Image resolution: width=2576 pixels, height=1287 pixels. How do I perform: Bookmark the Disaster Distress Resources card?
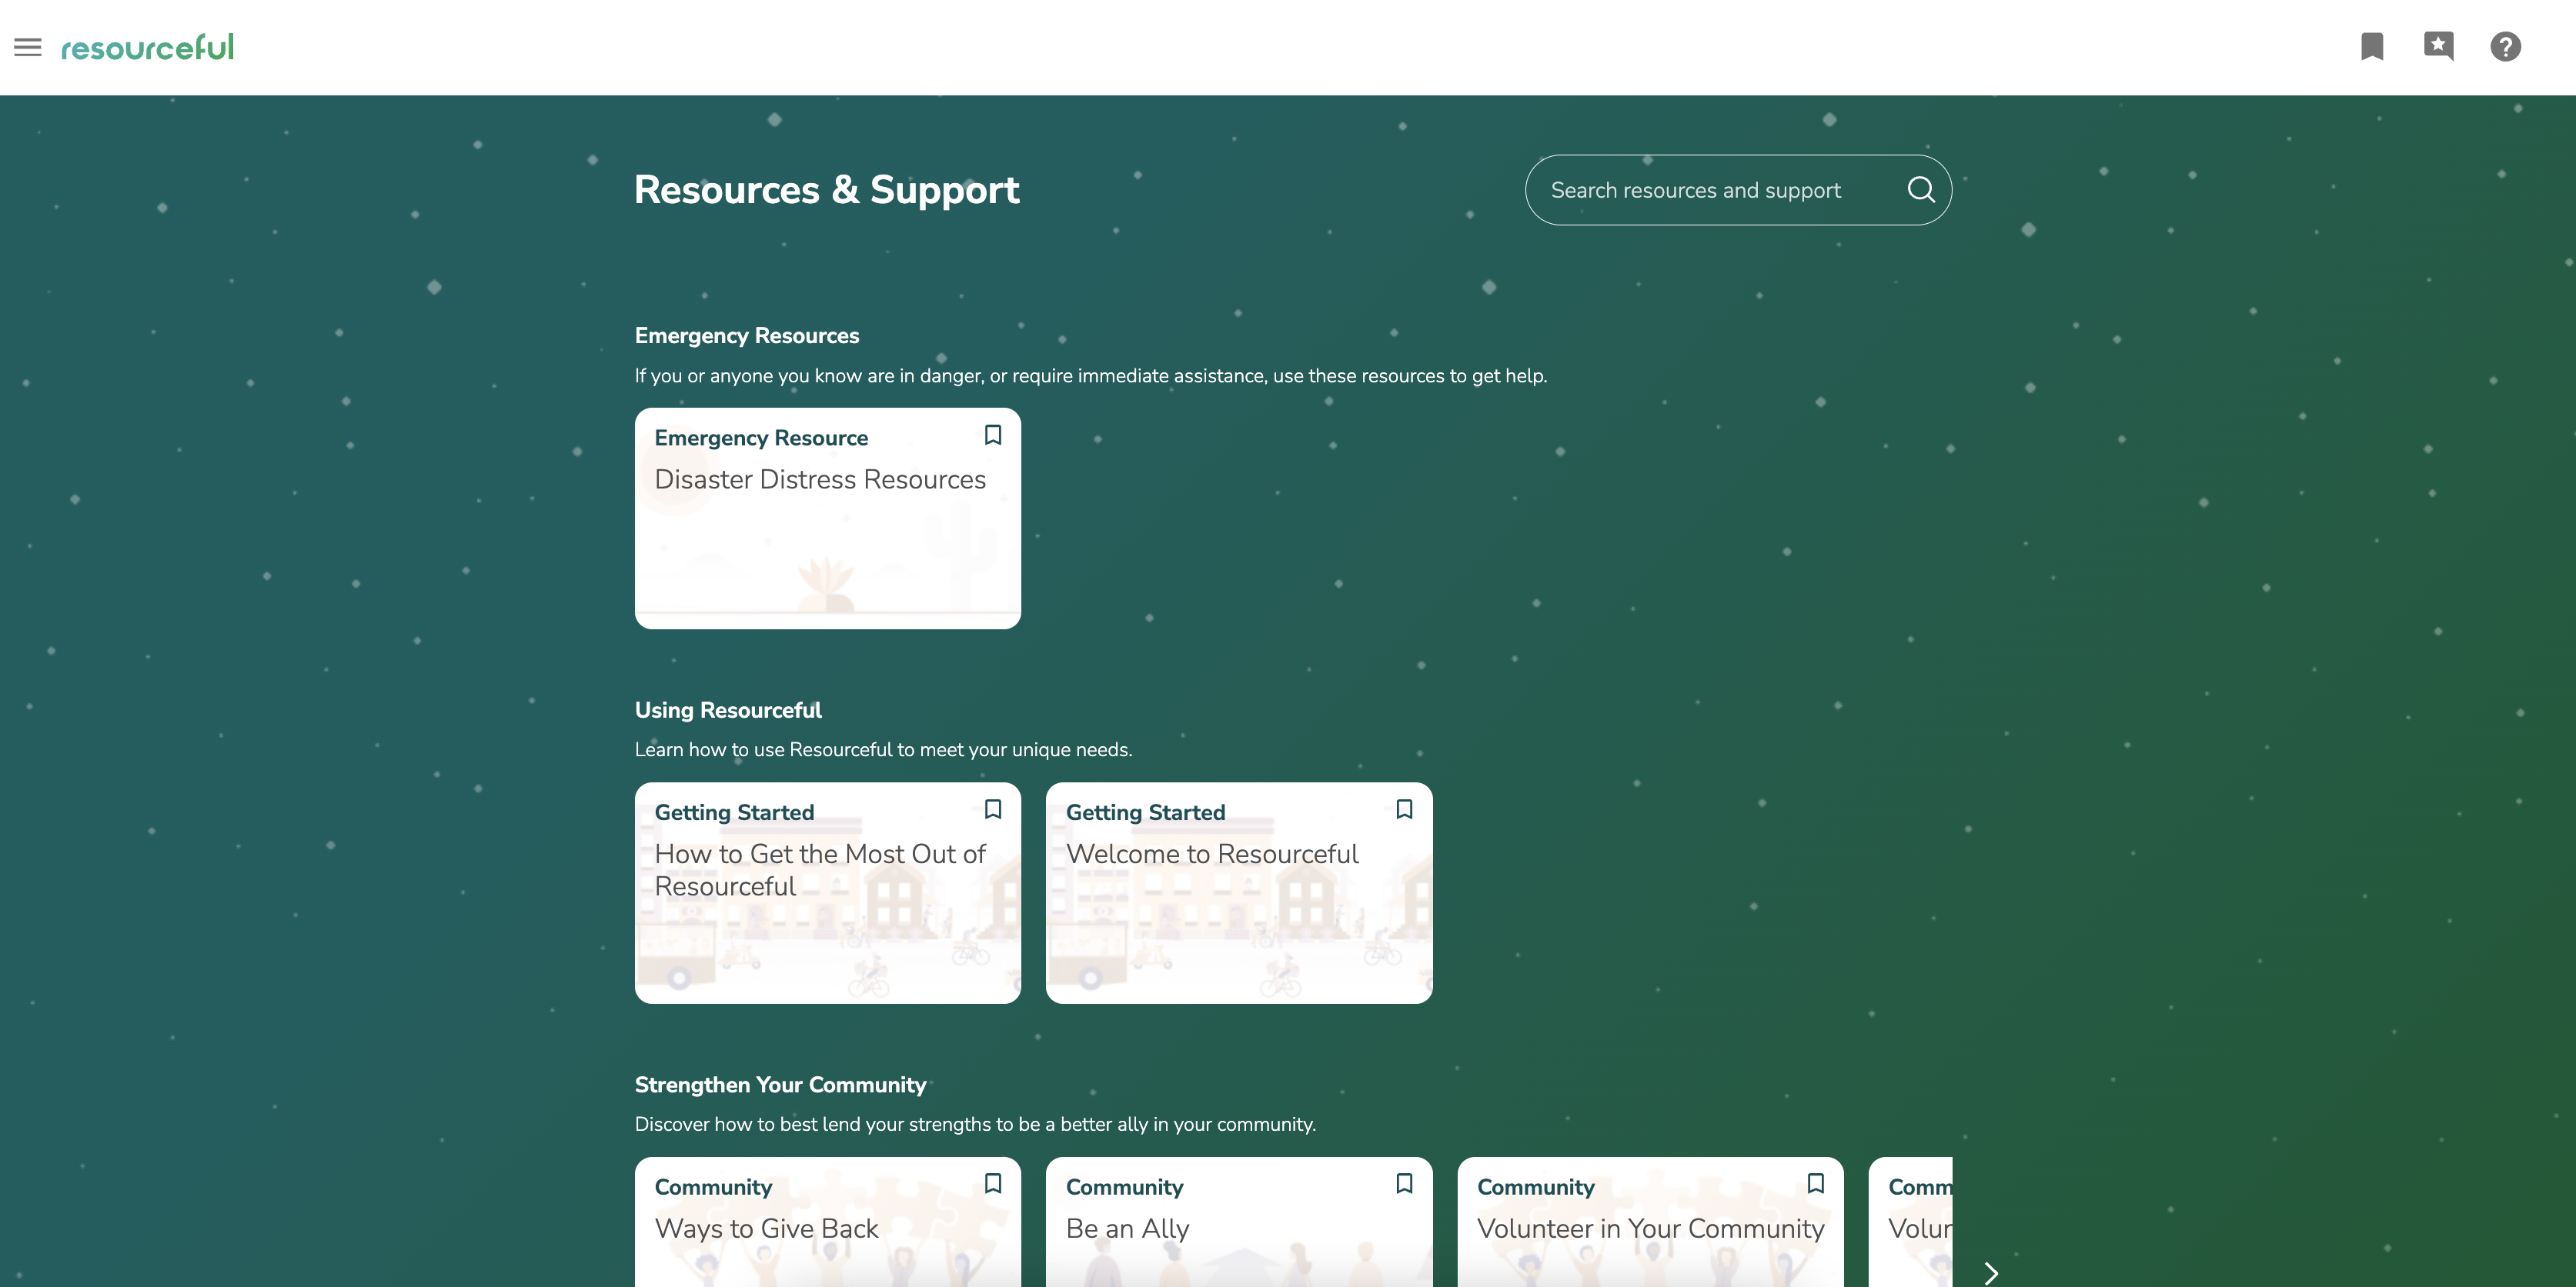(x=992, y=435)
